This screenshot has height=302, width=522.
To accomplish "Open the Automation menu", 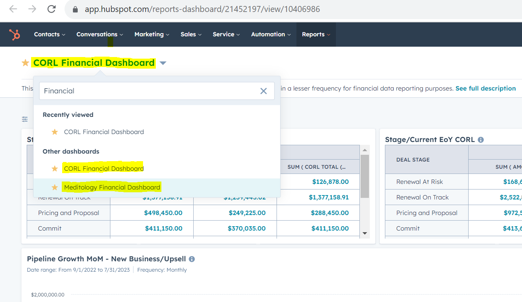I will 271,35.
